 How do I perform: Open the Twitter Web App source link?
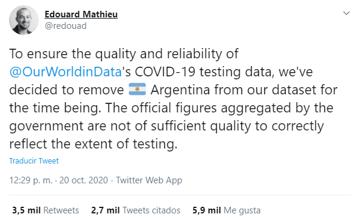pos(149,180)
